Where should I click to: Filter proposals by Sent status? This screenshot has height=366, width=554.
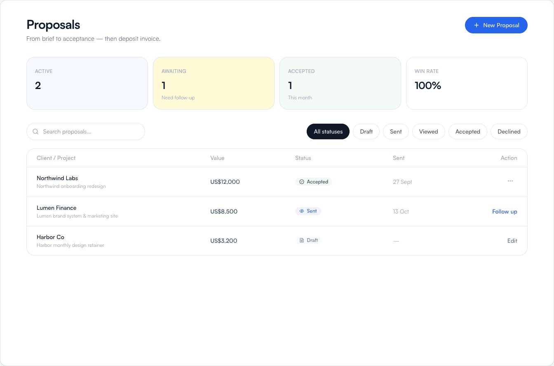coord(396,131)
